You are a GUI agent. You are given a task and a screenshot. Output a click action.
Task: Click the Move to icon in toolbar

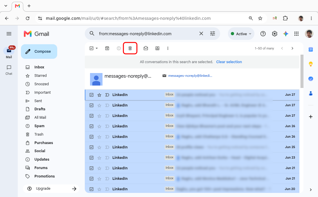(x=157, y=48)
